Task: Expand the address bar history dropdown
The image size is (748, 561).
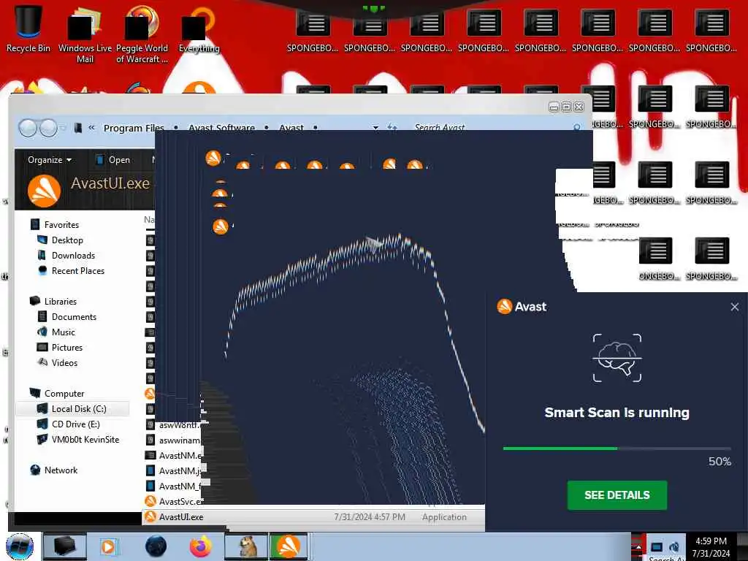Action: click(x=375, y=128)
